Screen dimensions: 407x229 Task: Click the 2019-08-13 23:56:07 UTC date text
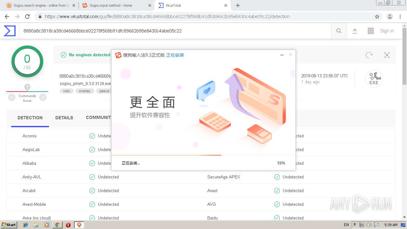pos(325,76)
